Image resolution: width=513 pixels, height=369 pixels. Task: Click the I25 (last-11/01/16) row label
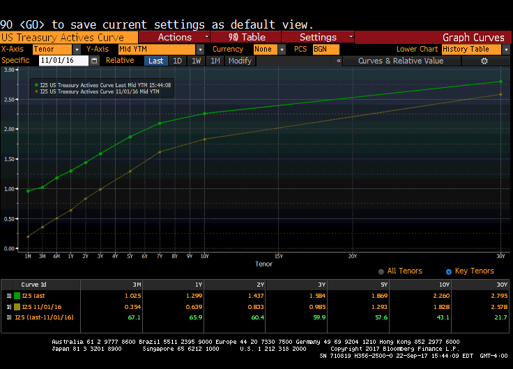[x=44, y=317]
